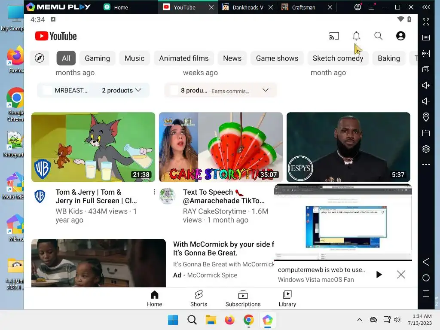The image size is (440, 330).
Task: Open MEmu keyboard mapping icon
Action: (x=426, y=38)
